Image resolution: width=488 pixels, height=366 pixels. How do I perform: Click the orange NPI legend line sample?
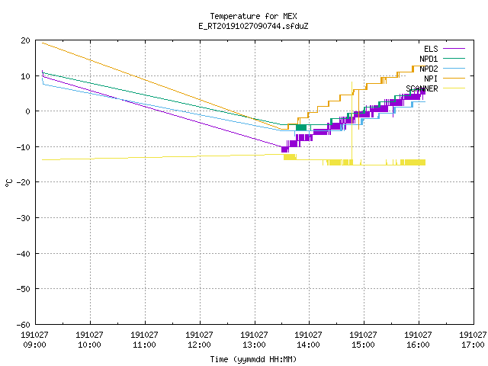pyautogui.click(x=454, y=78)
